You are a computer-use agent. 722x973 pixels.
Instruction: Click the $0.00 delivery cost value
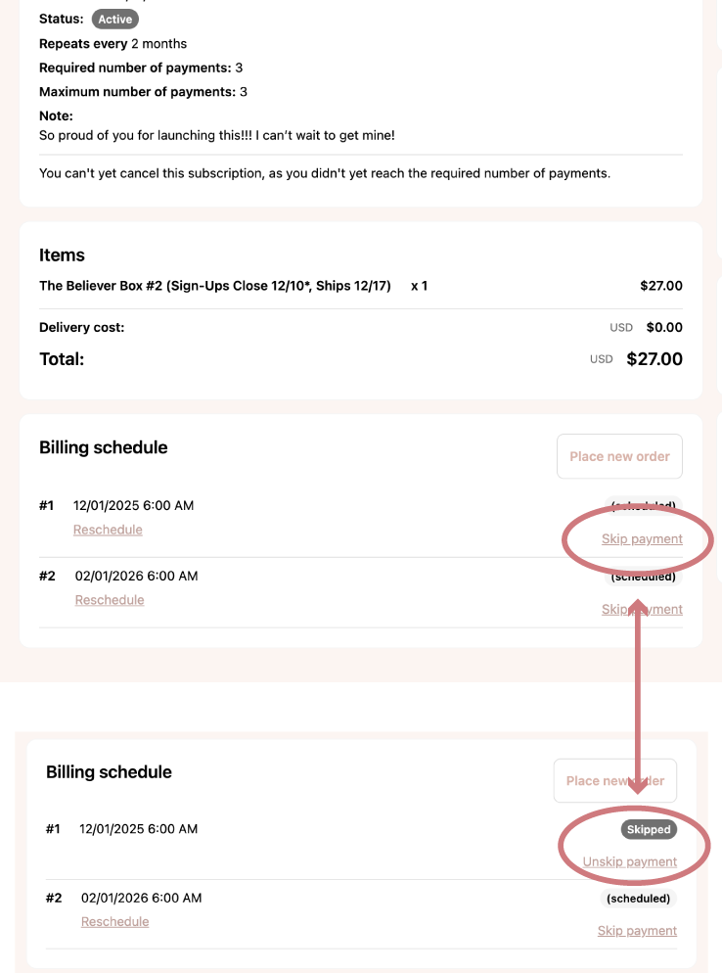pos(664,328)
